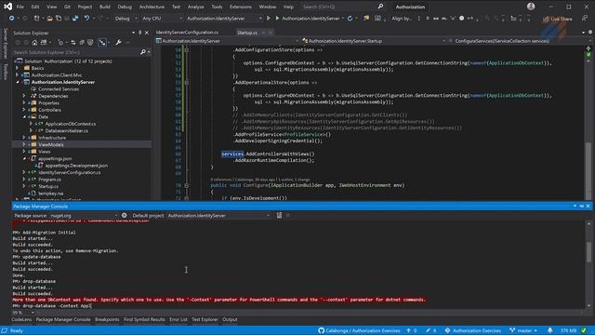Click the Navigate Backward toolbar icon

coord(12,19)
